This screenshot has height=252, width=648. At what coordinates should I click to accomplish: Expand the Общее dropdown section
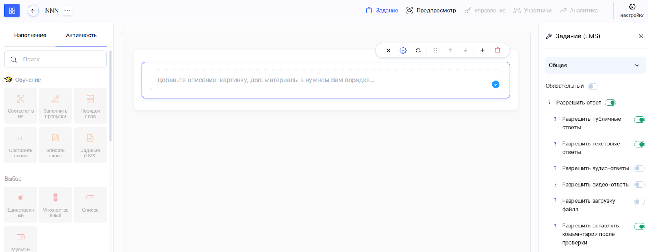pos(595,65)
